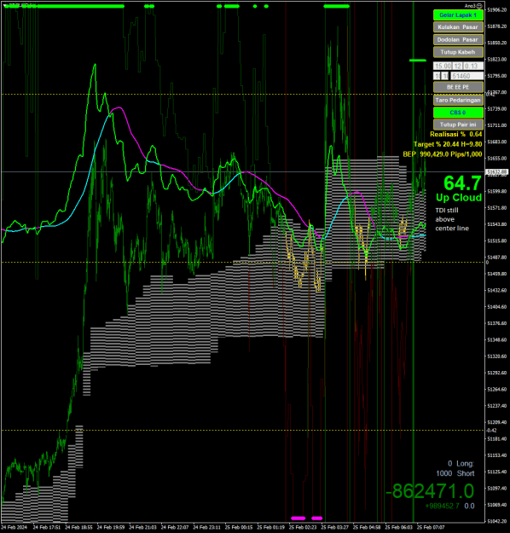Click the 0 Long: position count
Viewport: 510px width, 533px height.
[x=461, y=464]
